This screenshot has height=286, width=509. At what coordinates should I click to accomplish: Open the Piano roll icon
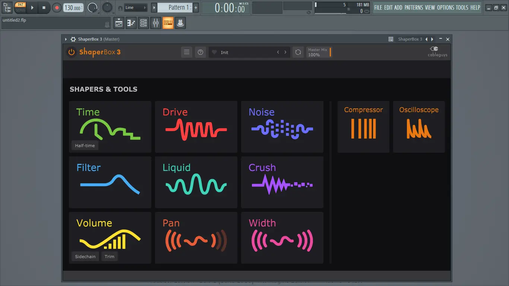(131, 23)
